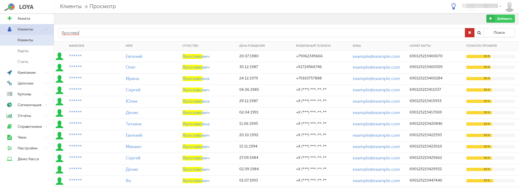The height and width of the screenshot is (194, 519).
Task: Click avatar icon of Евгений born 20.07.1980
Action: click(59, 56)
